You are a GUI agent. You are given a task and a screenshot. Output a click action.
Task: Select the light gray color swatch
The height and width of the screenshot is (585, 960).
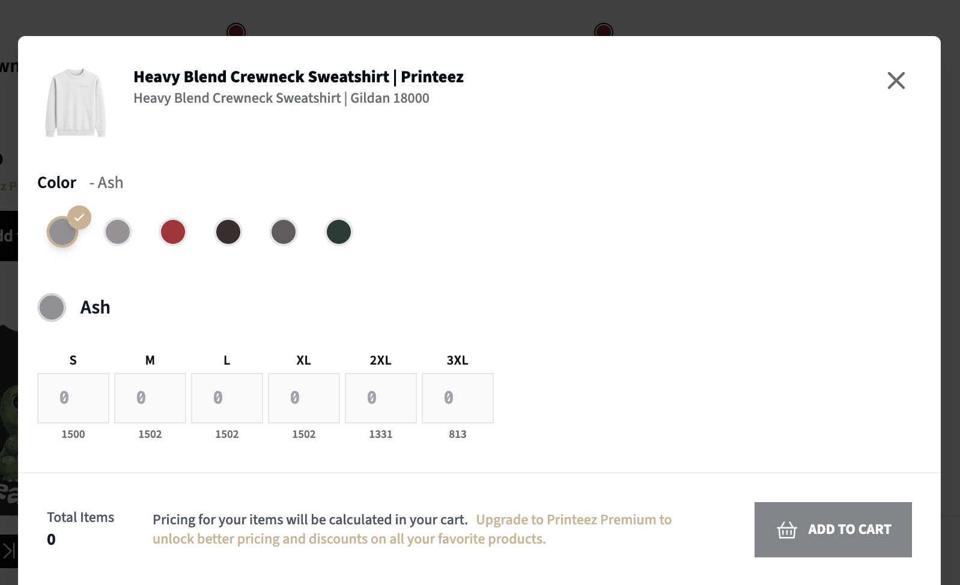[x=118, y=232]
